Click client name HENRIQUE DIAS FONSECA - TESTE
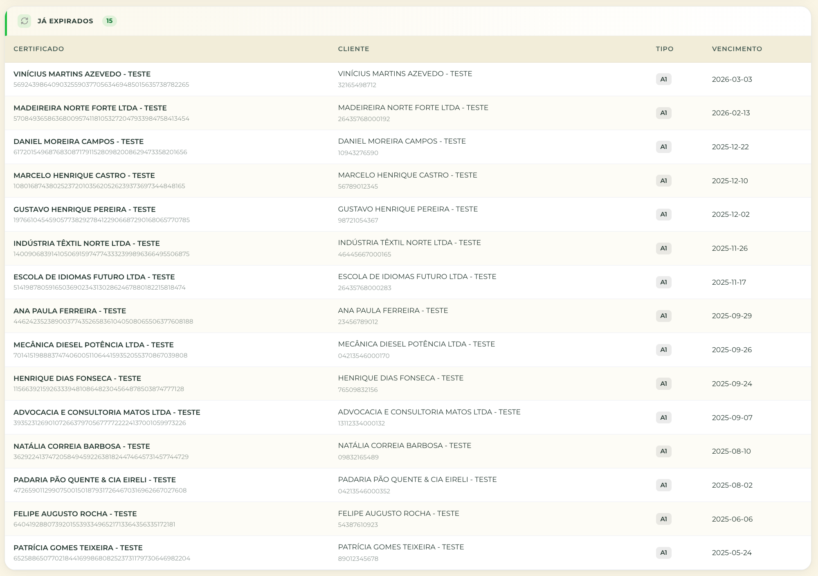Screen dimensions: 818x576 click(401, 378)
